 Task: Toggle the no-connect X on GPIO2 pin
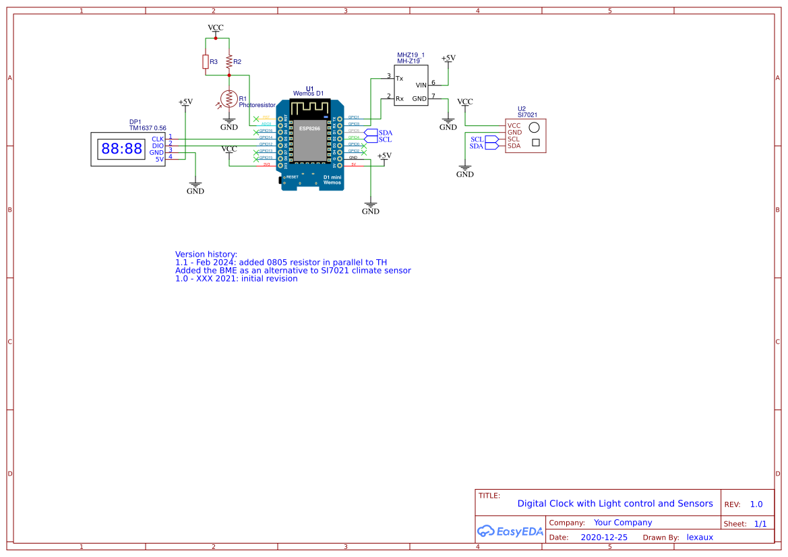tap(364, 152)
